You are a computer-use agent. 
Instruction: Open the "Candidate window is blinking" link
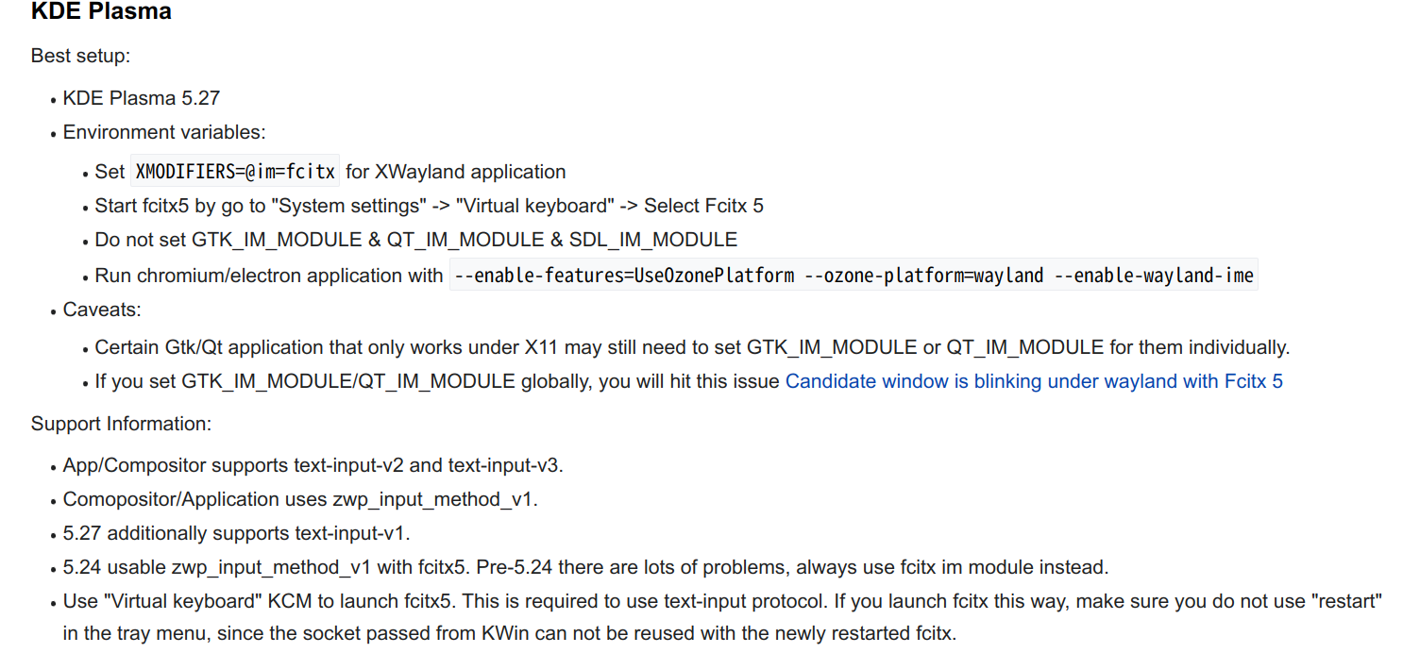pos(1033,382)
